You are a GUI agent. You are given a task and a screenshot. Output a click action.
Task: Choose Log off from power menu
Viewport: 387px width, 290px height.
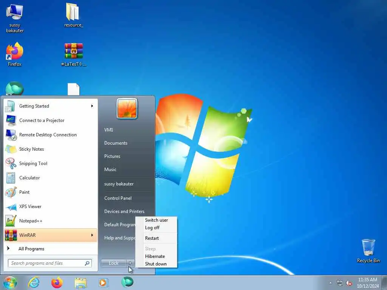click(x=156, y=228)
